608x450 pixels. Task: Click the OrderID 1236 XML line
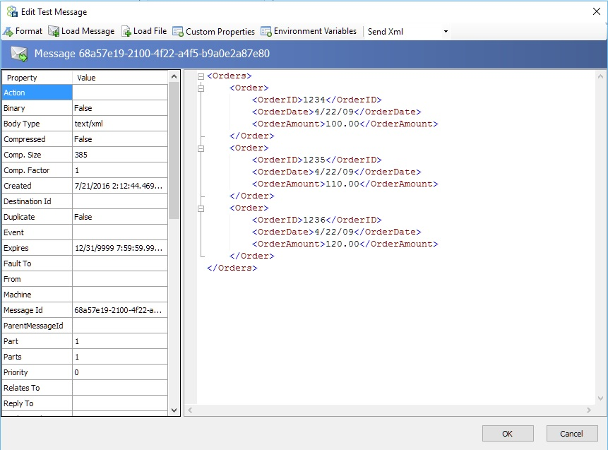click(317, 220)
